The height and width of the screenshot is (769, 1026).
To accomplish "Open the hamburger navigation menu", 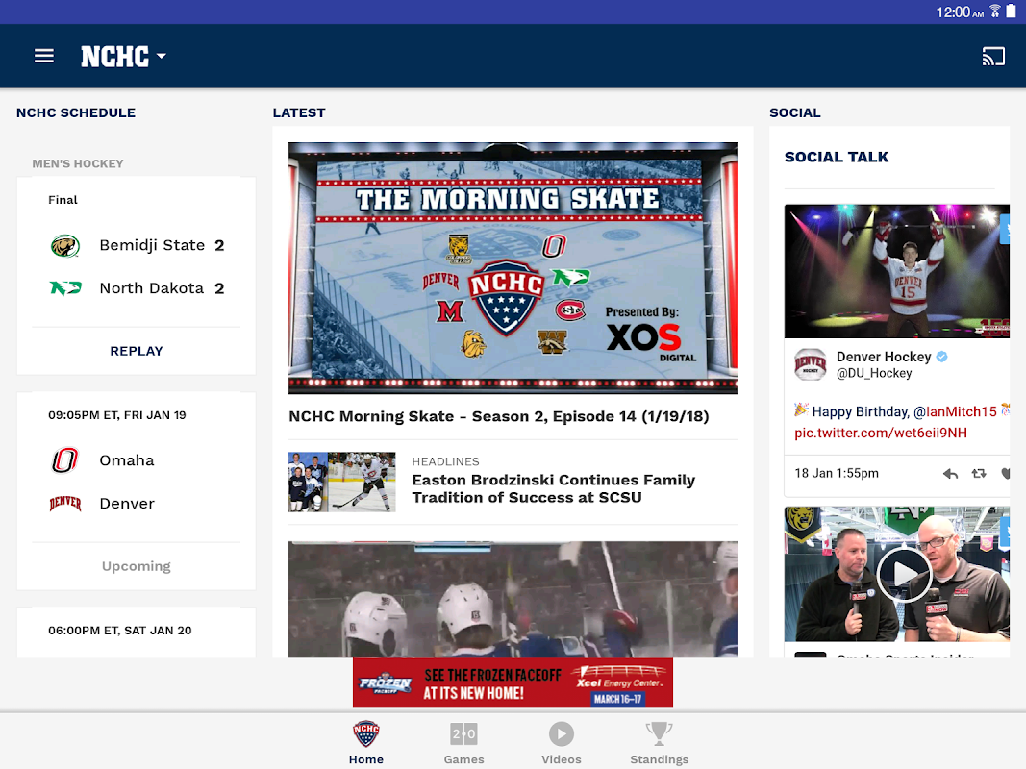I will click(44, 57).
